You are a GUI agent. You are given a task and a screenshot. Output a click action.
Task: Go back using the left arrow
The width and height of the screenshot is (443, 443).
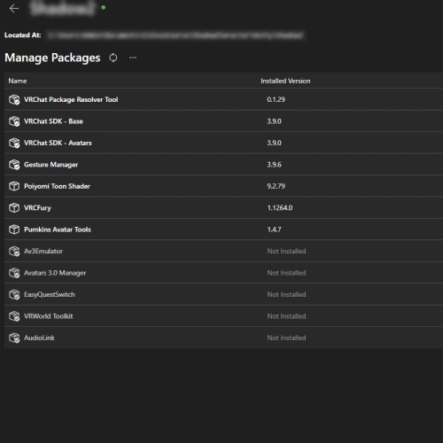click(x=14, y=9)
